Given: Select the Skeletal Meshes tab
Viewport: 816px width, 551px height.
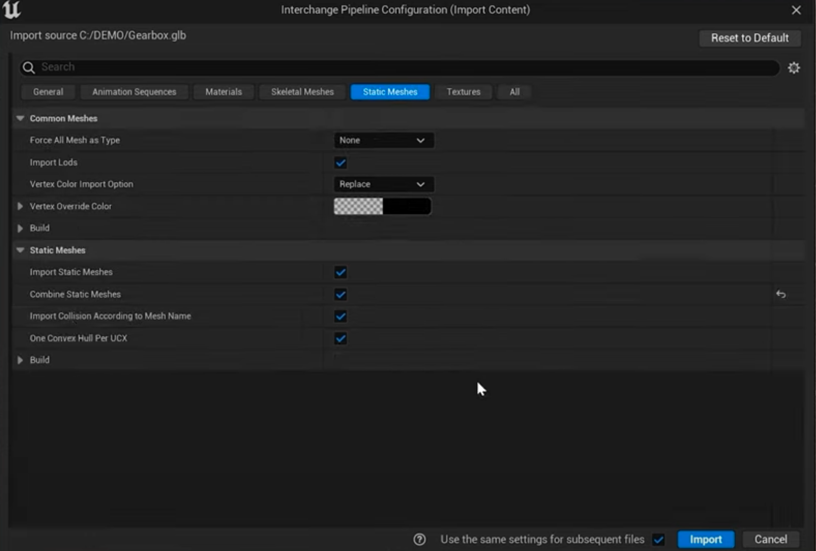Looking at the screenshot, I should point(303,92).
